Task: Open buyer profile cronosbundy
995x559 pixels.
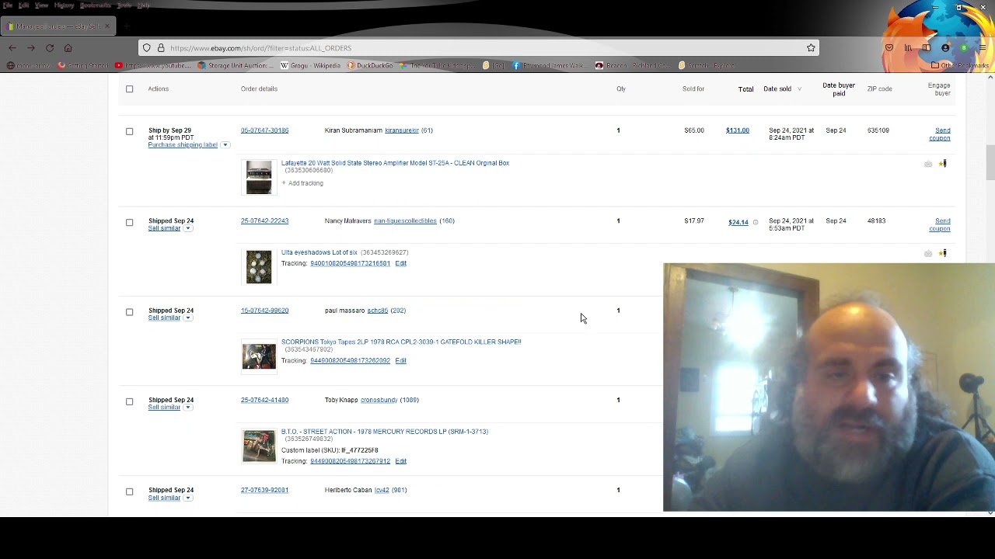Action: pyautogui.click(x=379, y=400)
